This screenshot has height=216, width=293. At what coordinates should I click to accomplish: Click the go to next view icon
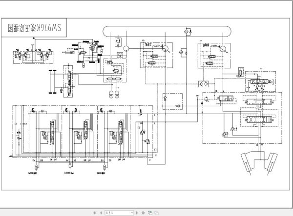(x=150, y=213)
